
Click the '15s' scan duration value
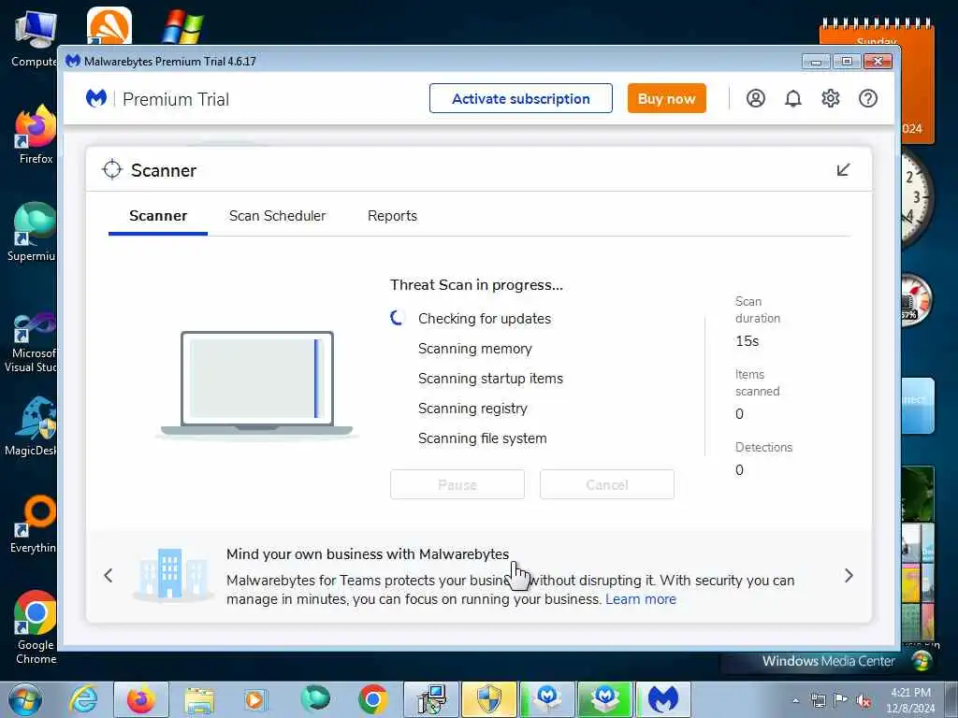pos(747,341)
